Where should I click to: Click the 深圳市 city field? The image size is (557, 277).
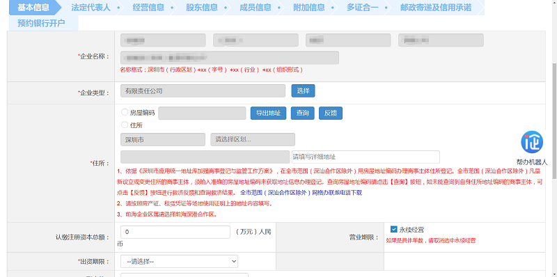point(163,140)
